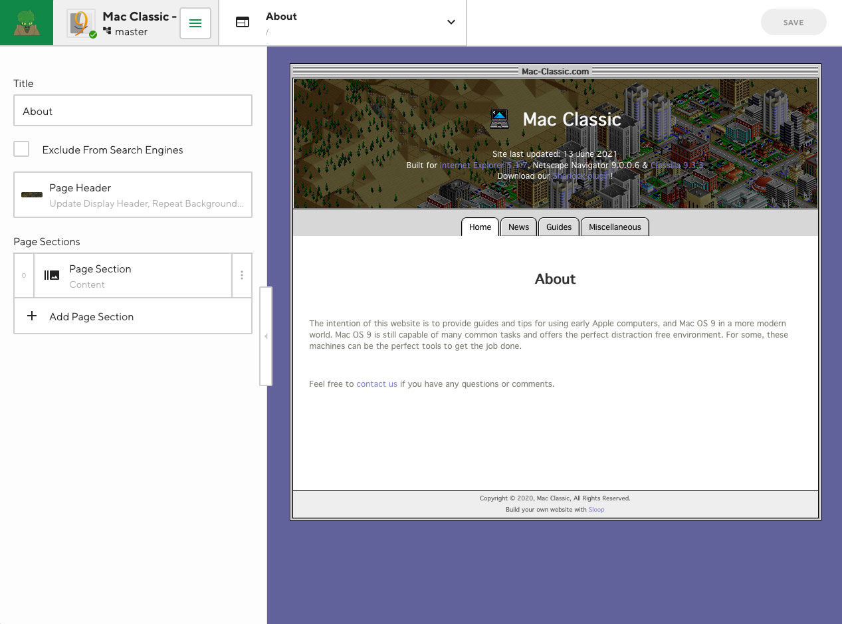Screen dimensions: 842x624
Task: Click the Internet Explorer 5.1.7 link
Action: [483, 165]
